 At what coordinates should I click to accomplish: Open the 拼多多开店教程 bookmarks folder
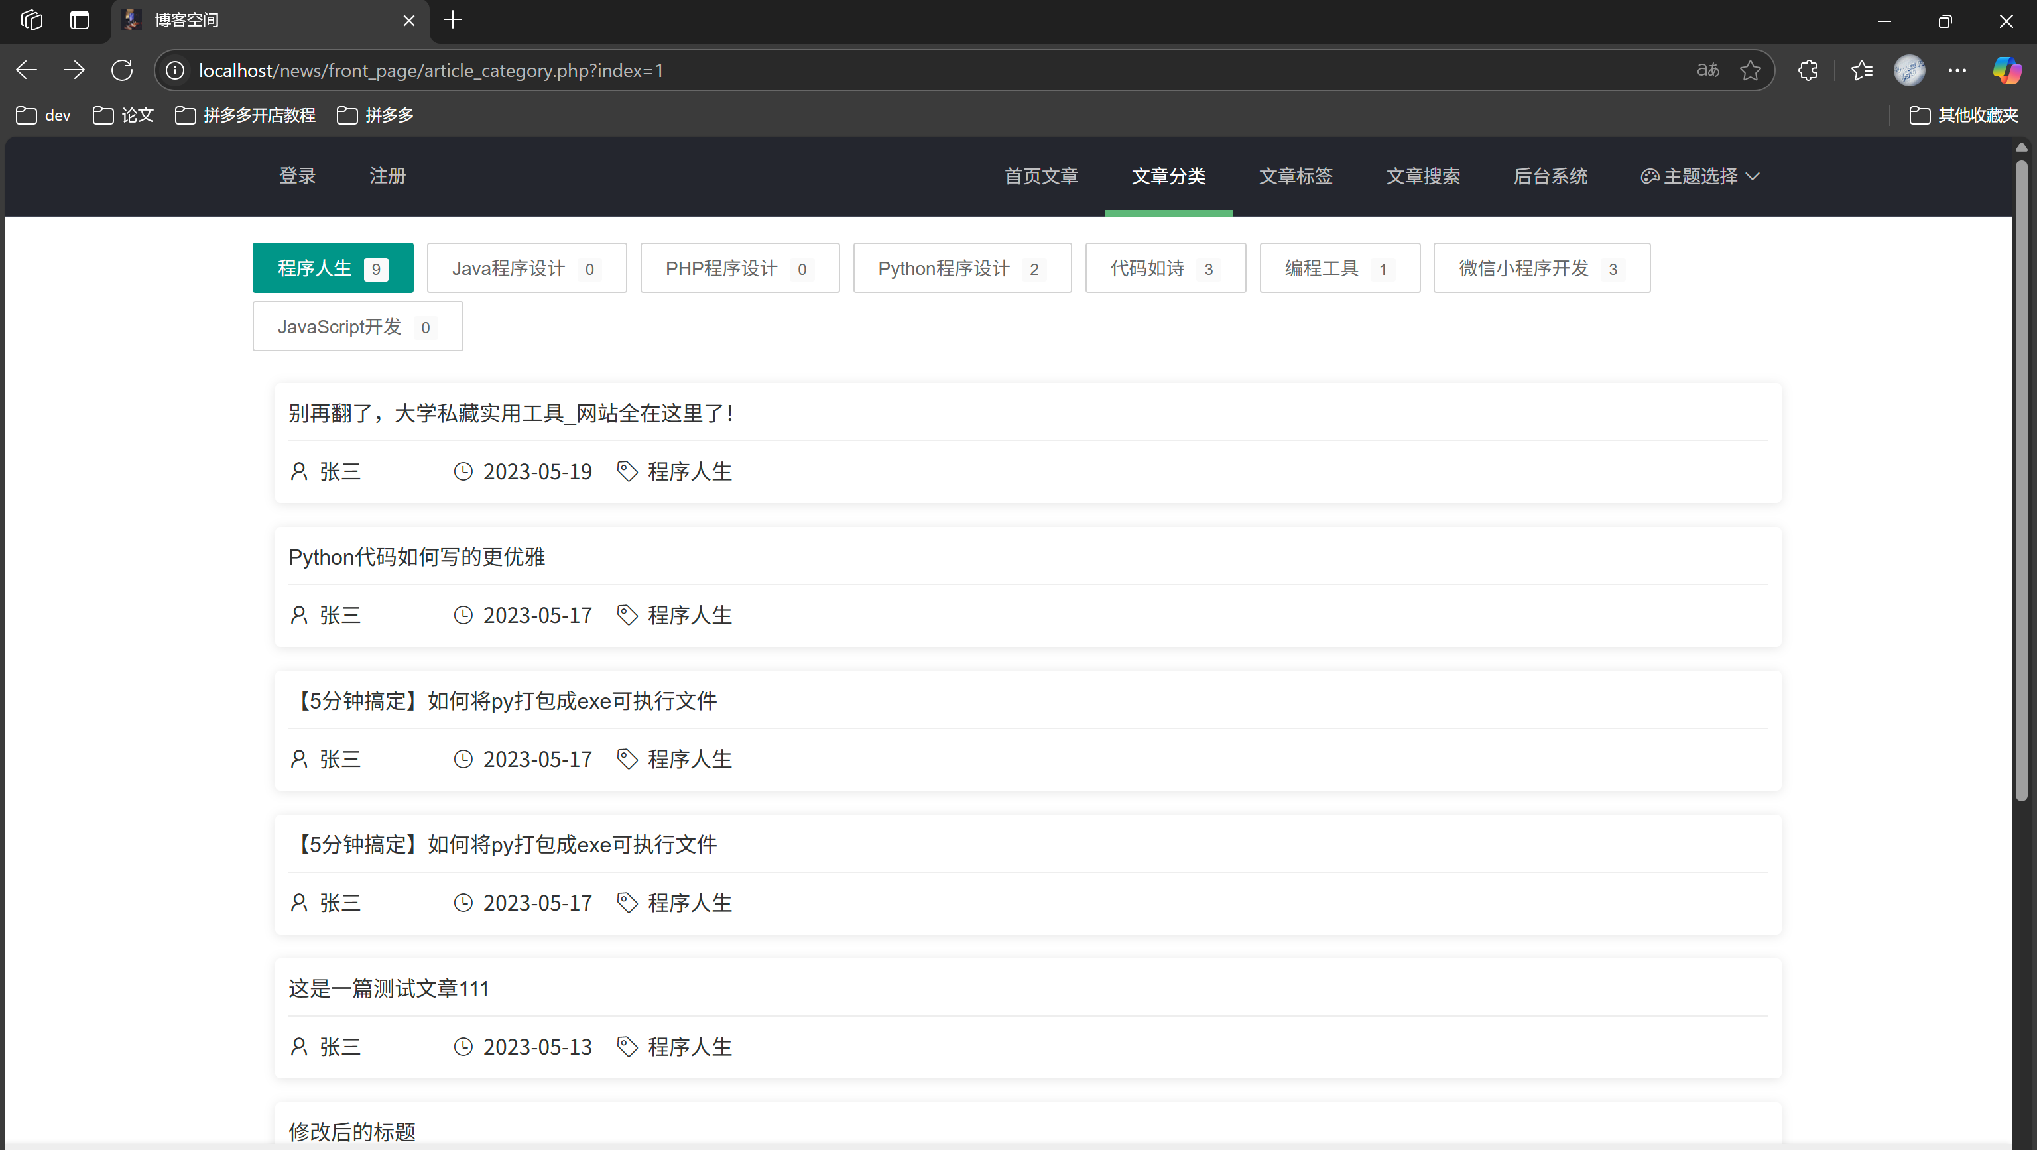click(245, 115)
